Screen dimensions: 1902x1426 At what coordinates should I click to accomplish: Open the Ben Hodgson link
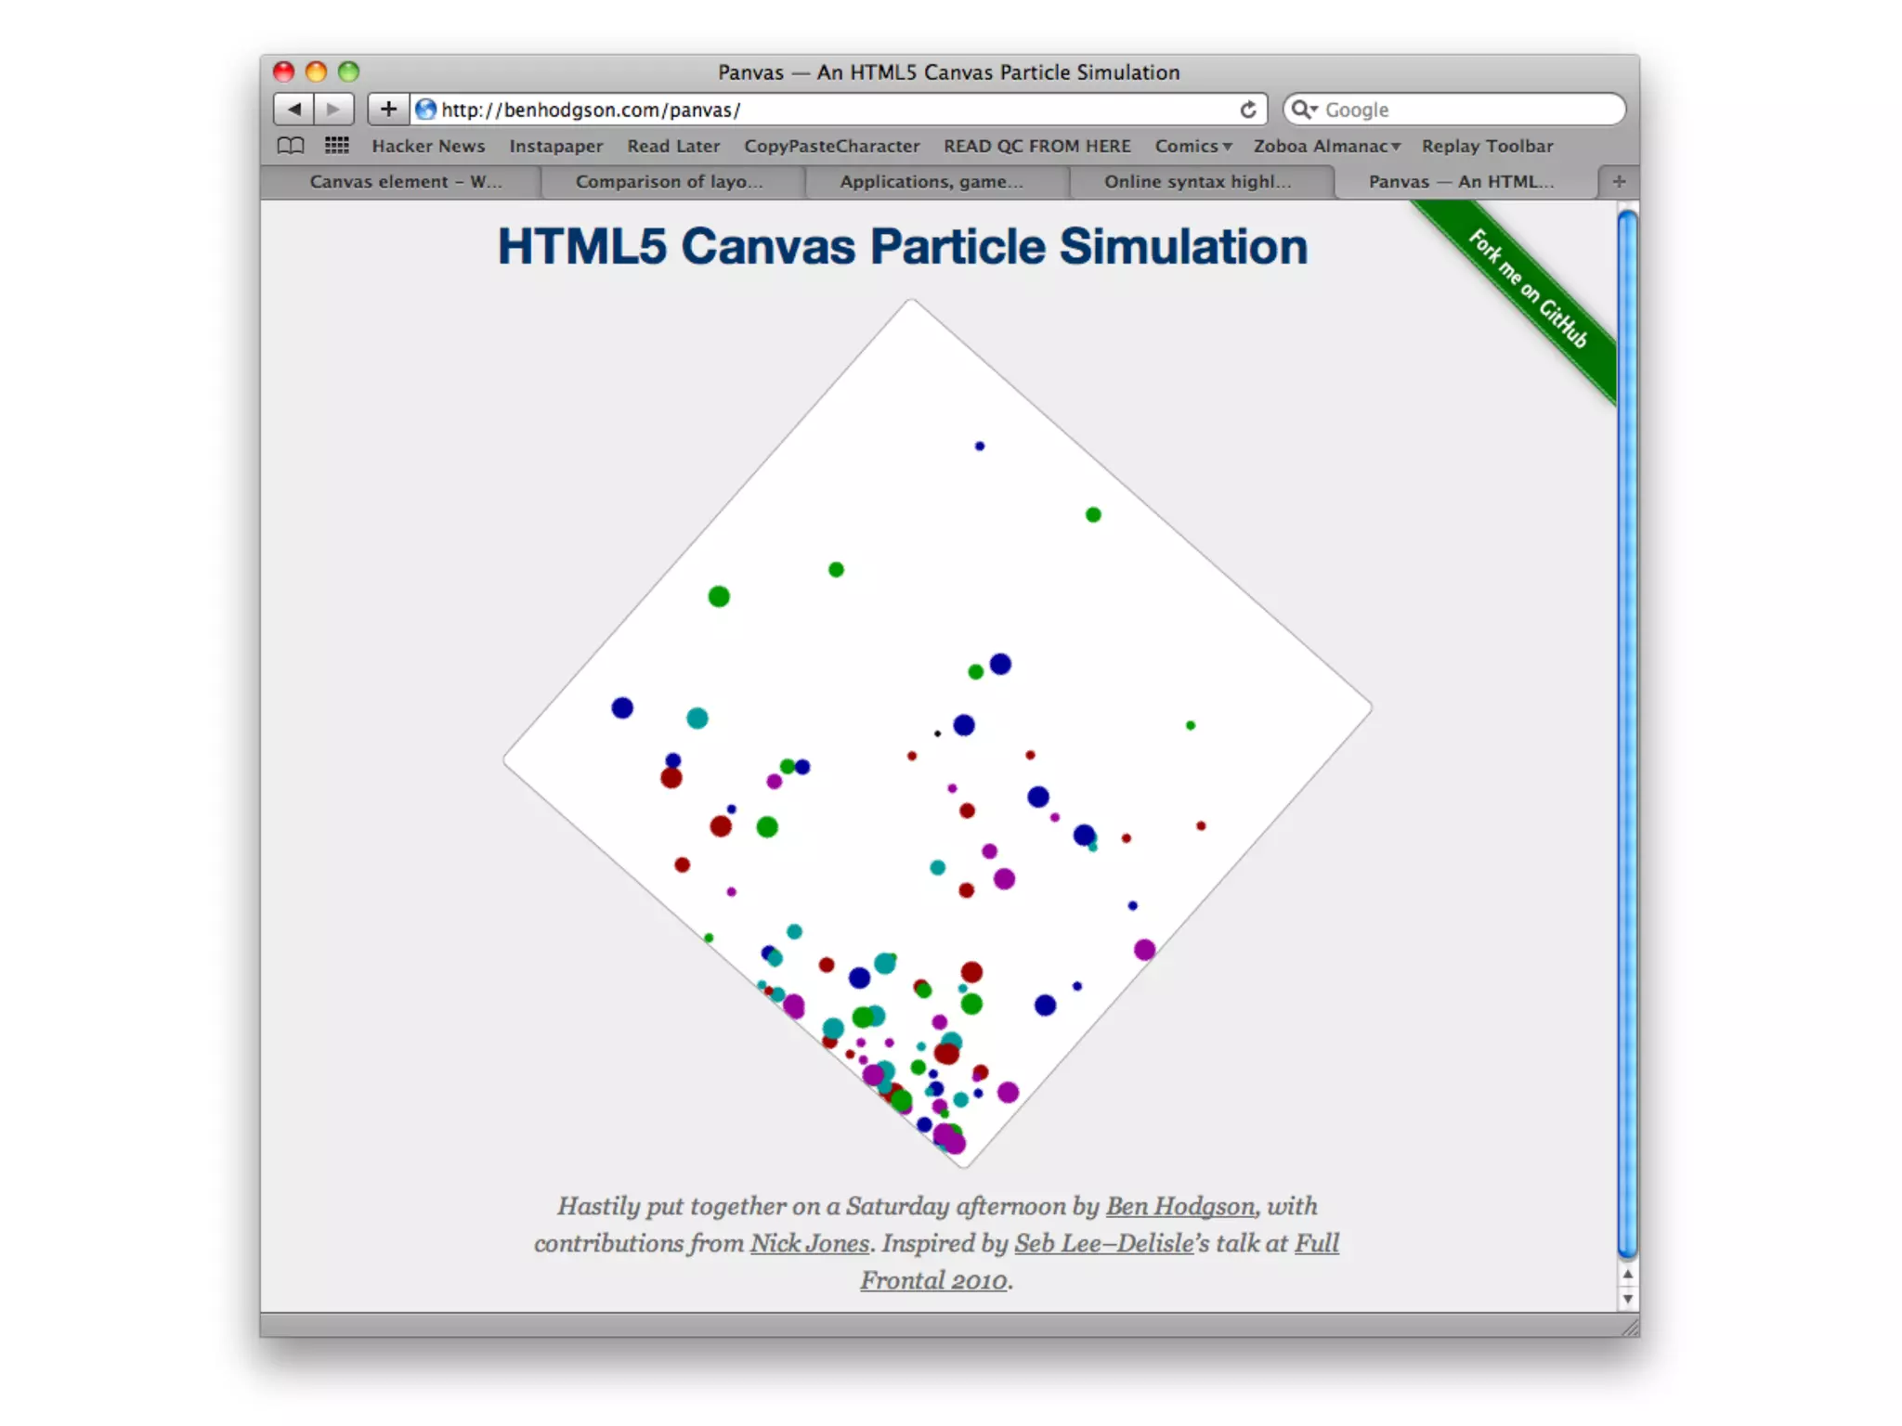point(1179,1206)
